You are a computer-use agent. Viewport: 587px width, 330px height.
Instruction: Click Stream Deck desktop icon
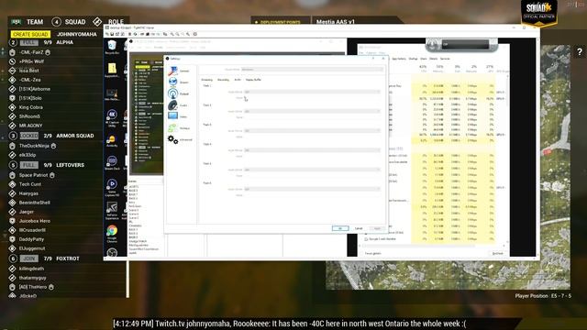point(112,163)
